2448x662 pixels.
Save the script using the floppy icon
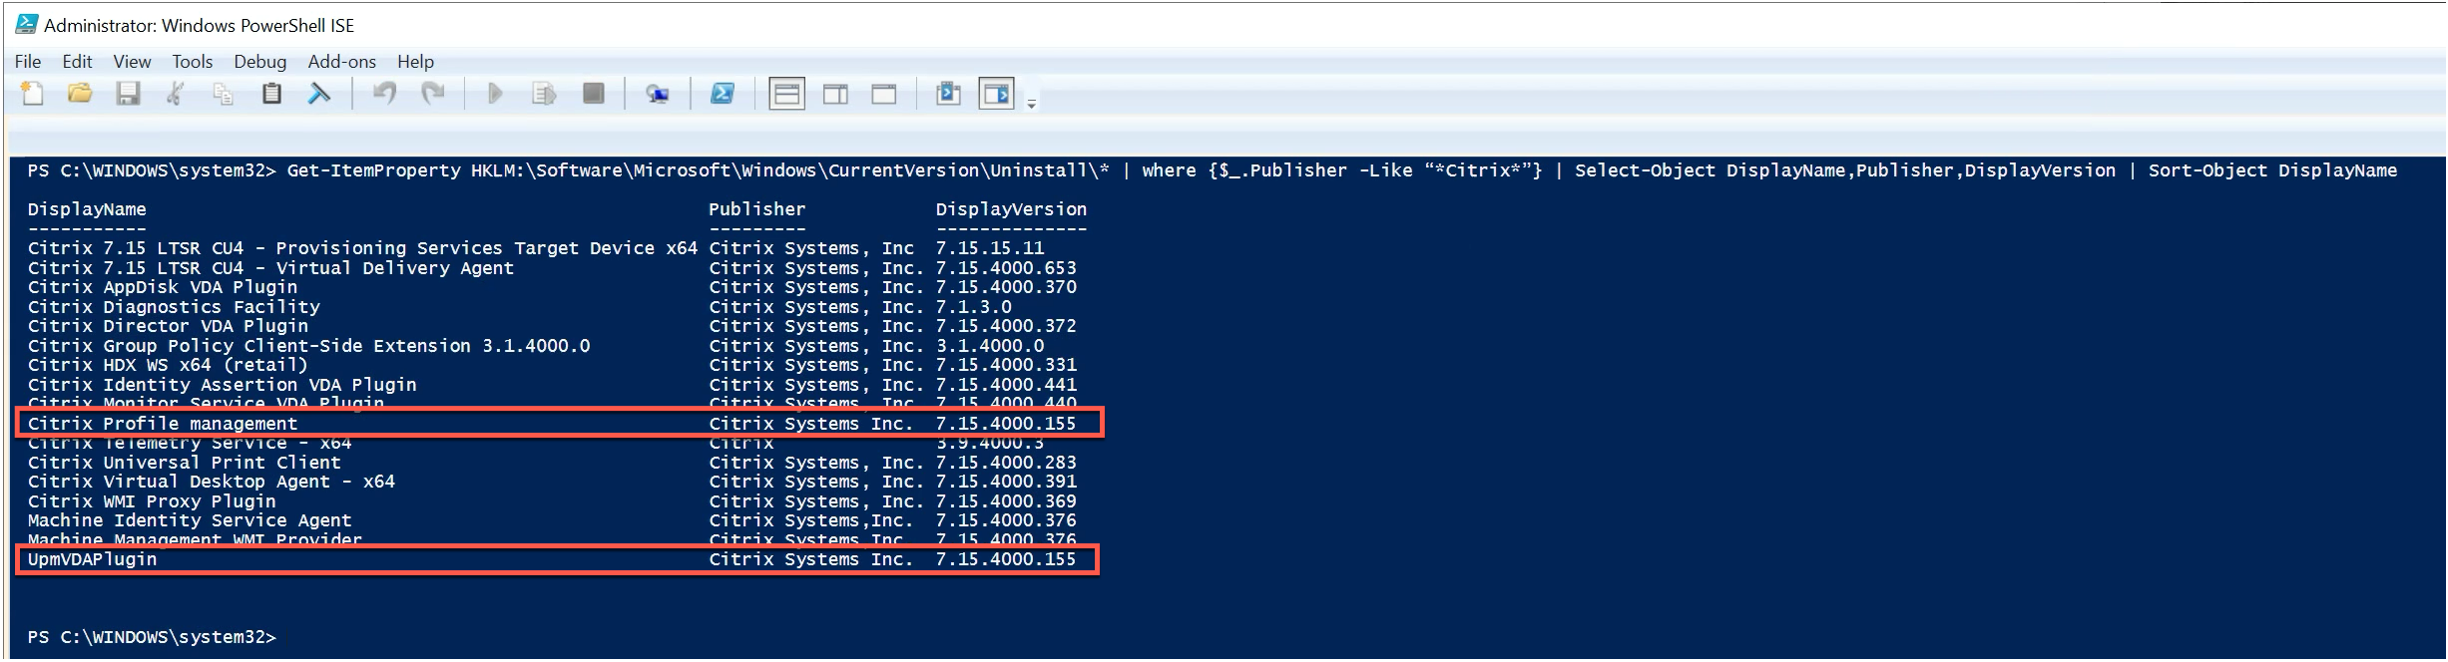point(128,94)
